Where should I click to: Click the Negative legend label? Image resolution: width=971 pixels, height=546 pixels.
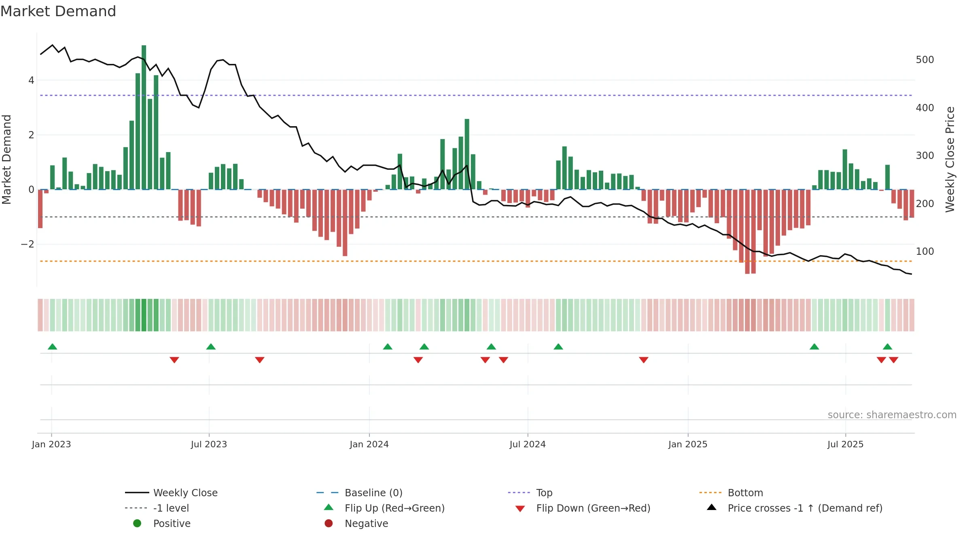point(366,523)
